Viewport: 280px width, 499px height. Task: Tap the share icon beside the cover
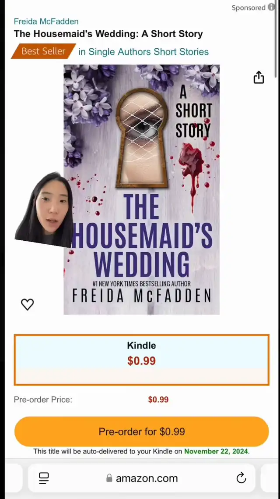pos(259,77)
